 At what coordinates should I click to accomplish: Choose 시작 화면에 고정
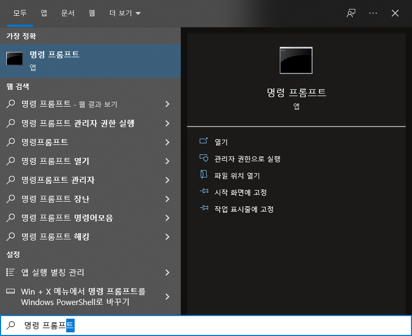click(x=241, y=192)
